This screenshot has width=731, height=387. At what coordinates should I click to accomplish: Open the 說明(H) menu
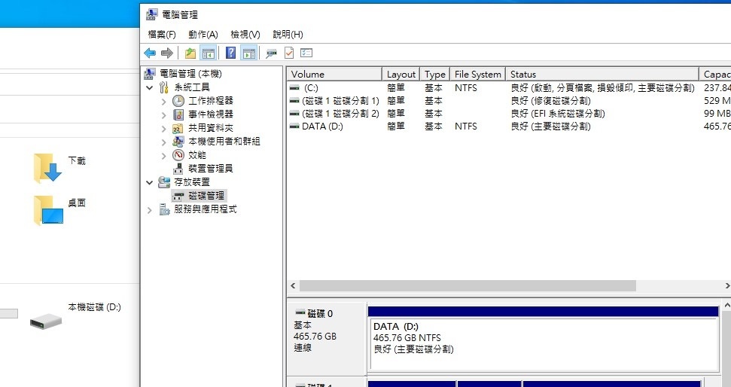pos(288,35)
